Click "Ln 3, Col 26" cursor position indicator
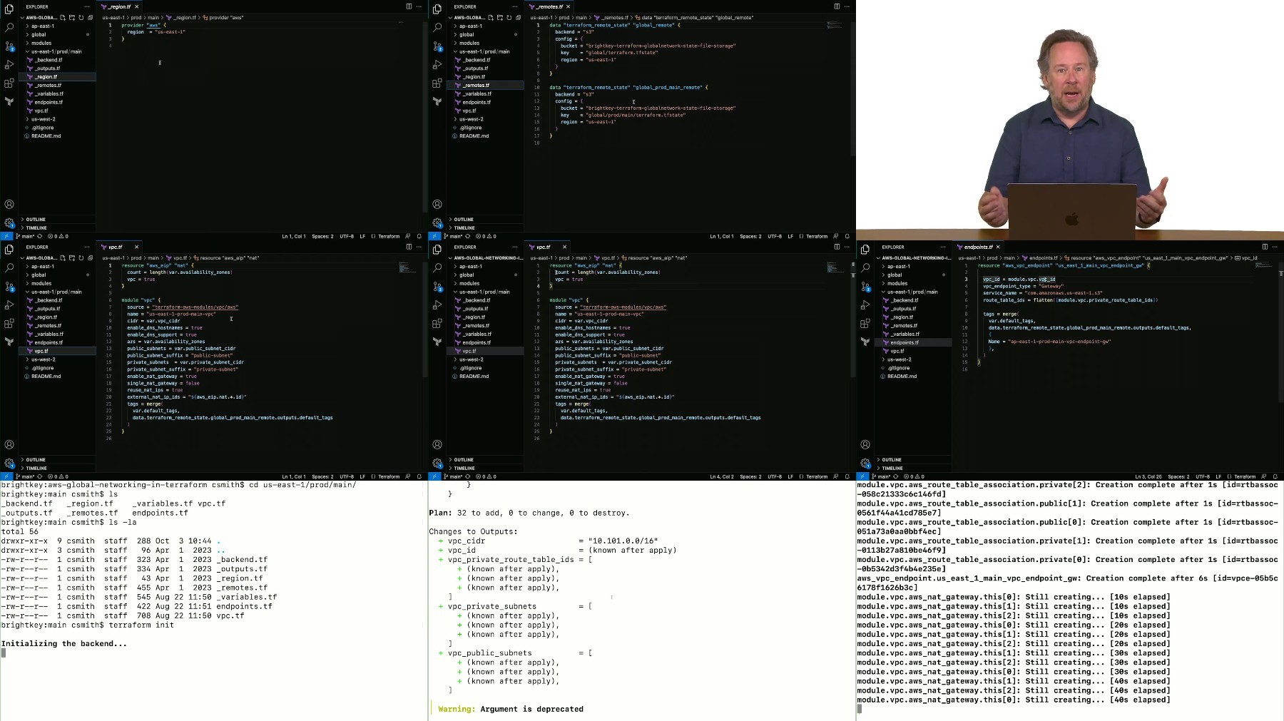Image resolution: width=1284 pixels, height=721 pixels. [x=1148, y=476]
